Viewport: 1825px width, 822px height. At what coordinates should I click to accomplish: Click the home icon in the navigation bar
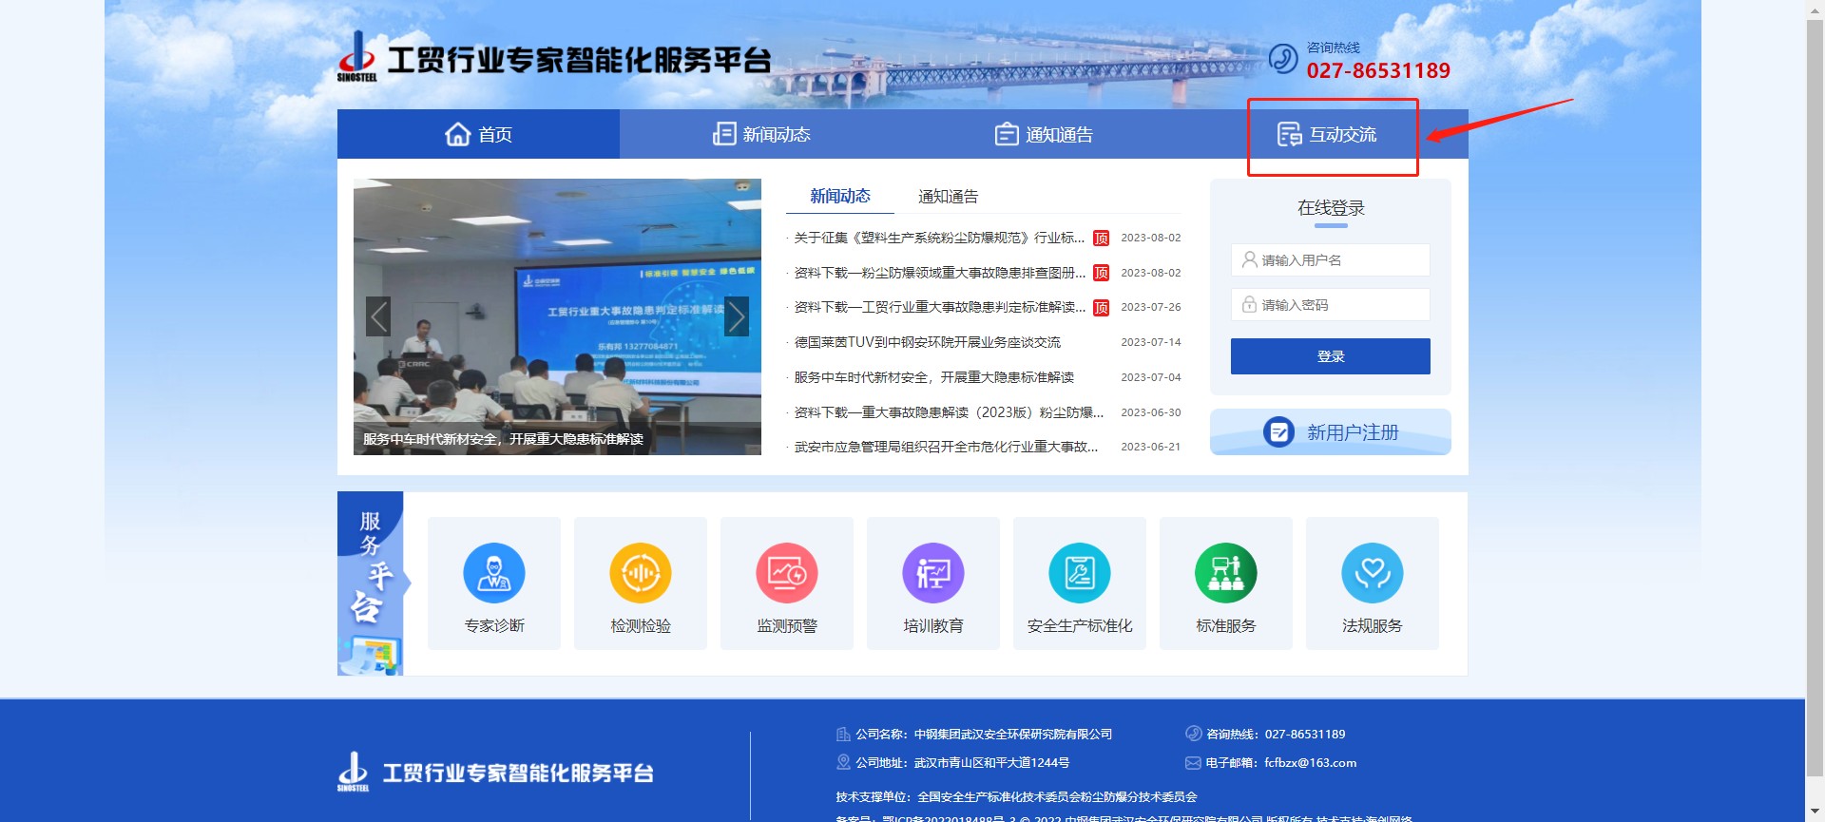pyautogui.click(x=458, y=134)
